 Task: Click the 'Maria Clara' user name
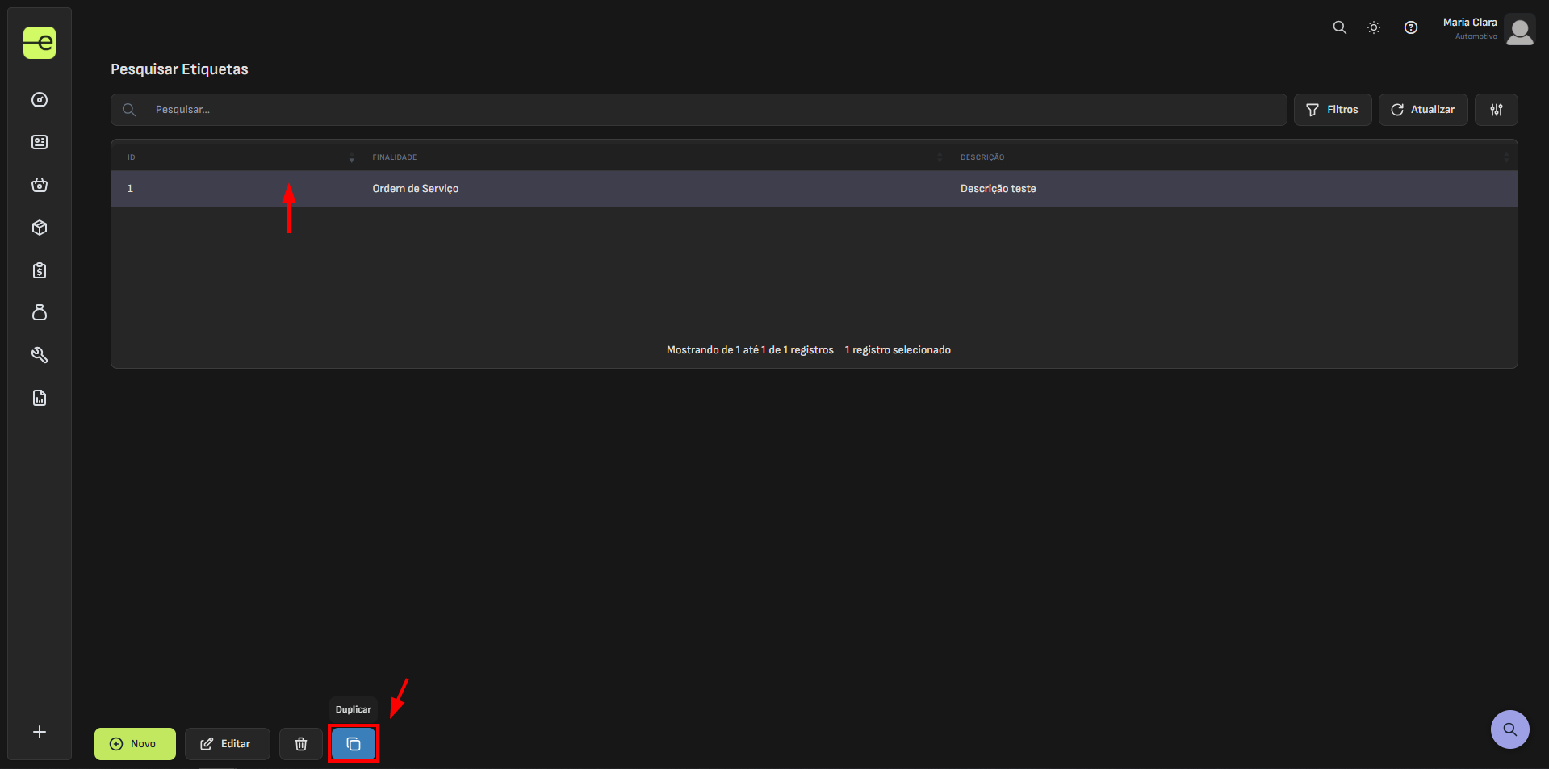(x=1470, y=23)
